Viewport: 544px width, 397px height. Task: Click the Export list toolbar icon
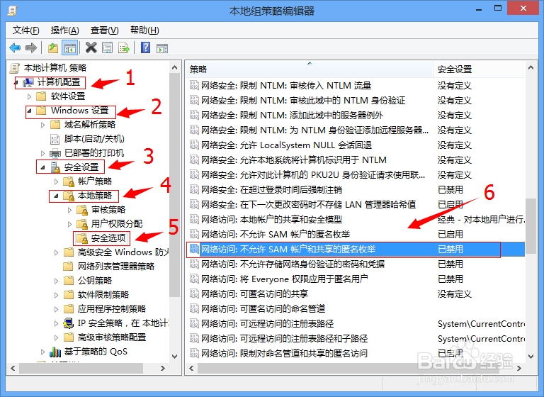[124, 47]
